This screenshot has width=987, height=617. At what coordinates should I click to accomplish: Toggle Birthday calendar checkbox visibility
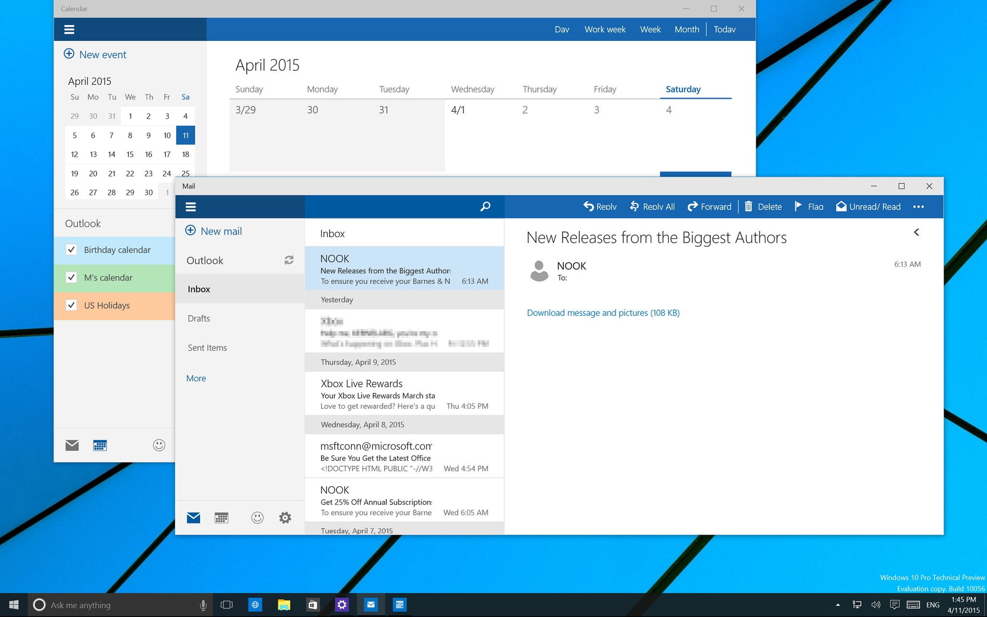click(72, 250)
